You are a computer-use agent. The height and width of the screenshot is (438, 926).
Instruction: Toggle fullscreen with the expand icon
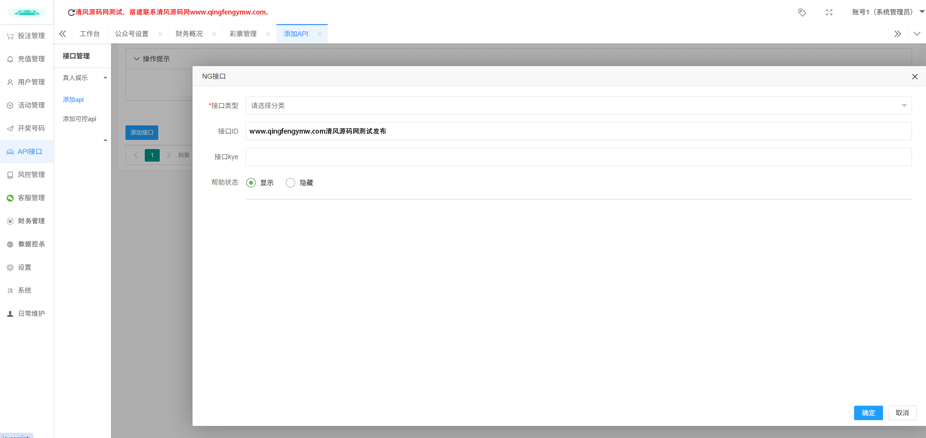tap(829, 13)
